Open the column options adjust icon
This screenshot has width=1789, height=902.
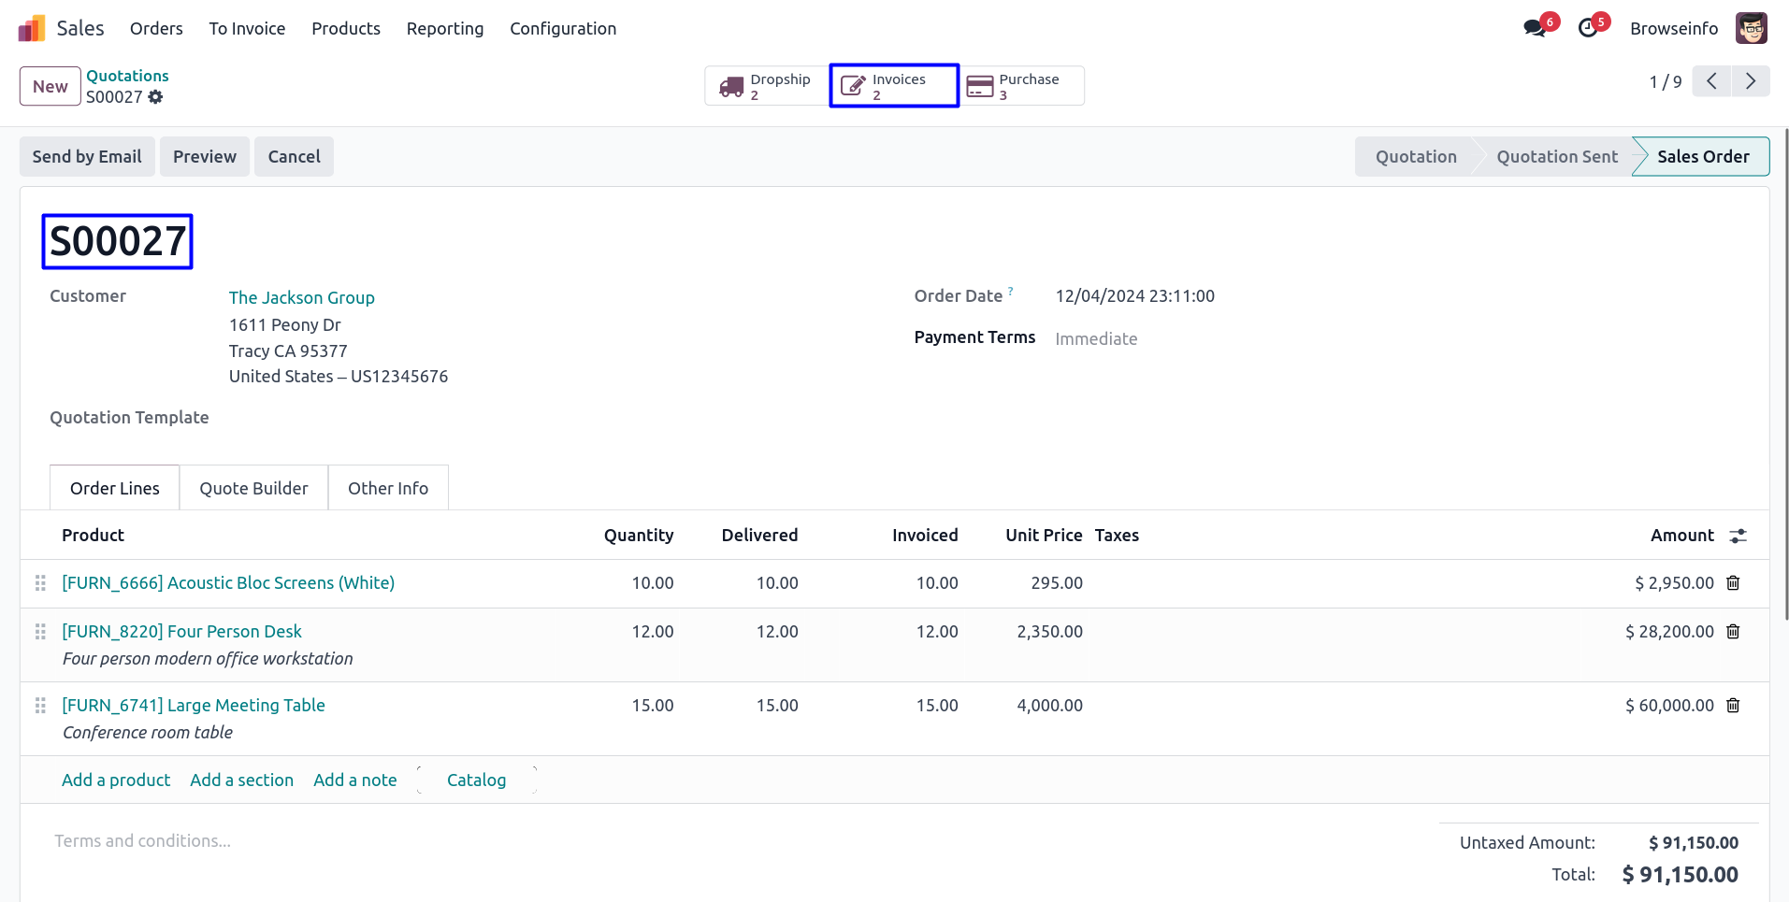pyautogui.click(x=1738, y=536)
